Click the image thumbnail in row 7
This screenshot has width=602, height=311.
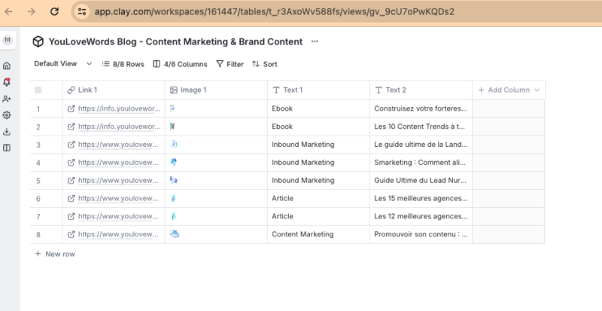pos(174,216)
